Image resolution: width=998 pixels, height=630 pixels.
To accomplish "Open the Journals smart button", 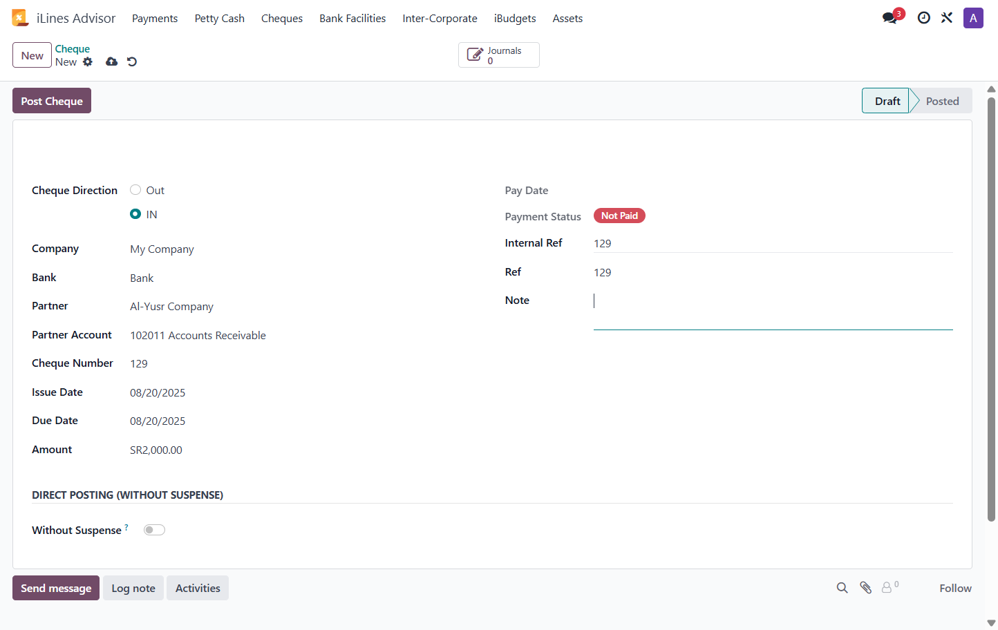I will pos(499,55).
